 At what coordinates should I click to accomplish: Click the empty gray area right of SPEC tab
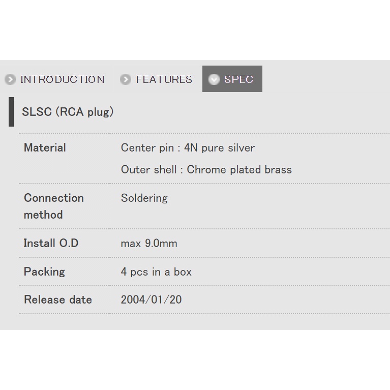pos(325,79)
